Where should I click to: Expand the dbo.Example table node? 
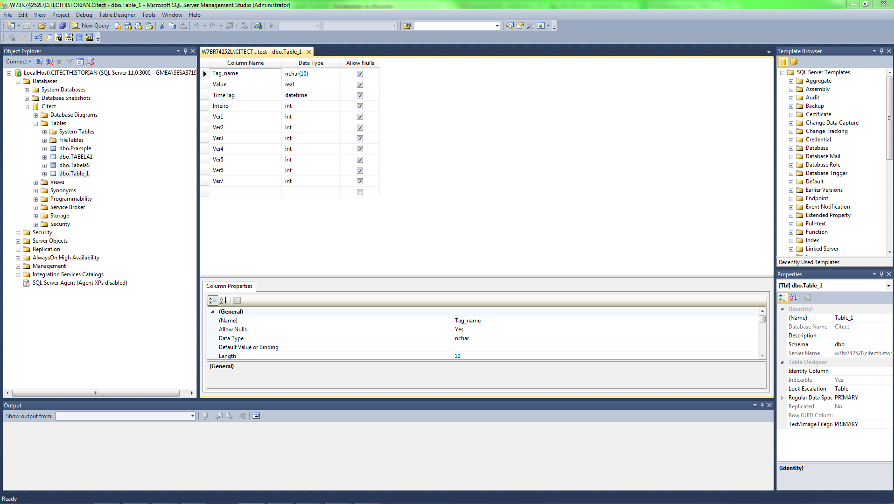[45, 149]
